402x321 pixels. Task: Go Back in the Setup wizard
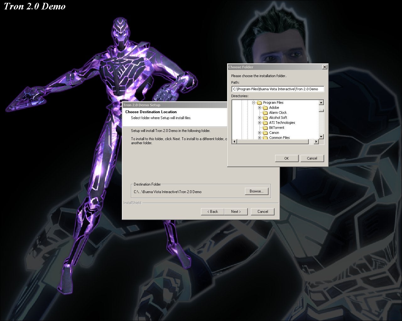point(213,212)
